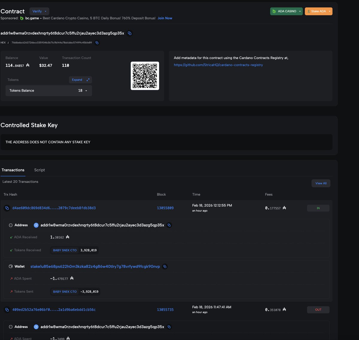
Task: Click the Trx Hash column header
Action: coord(10,195)
